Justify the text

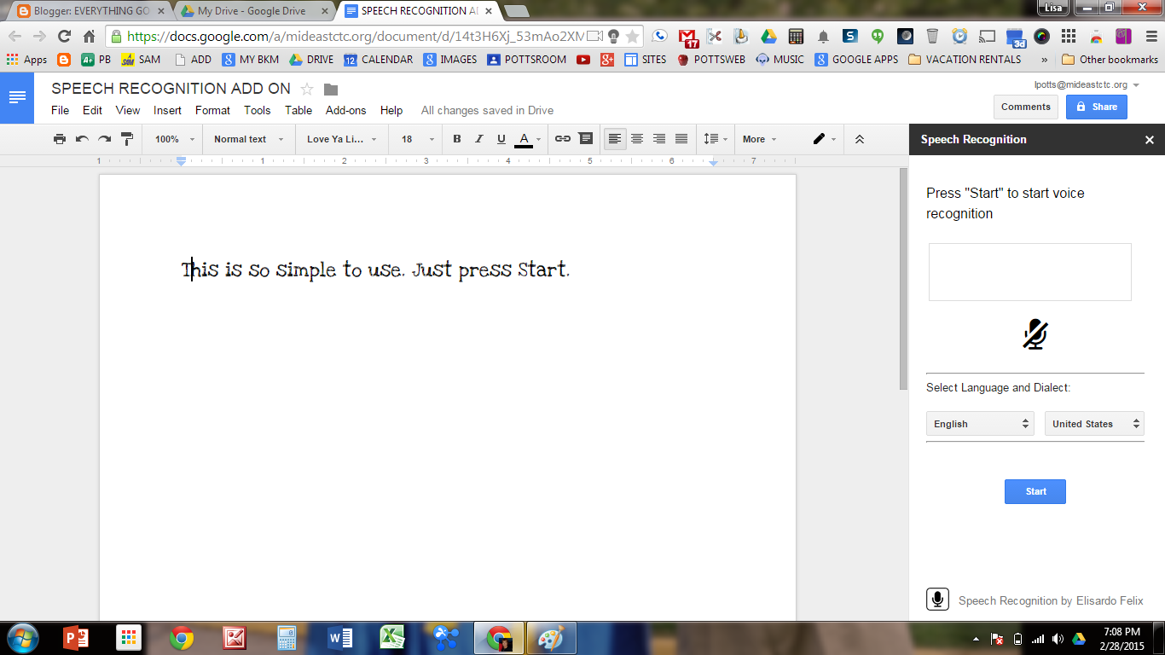[x=681, y=139]
